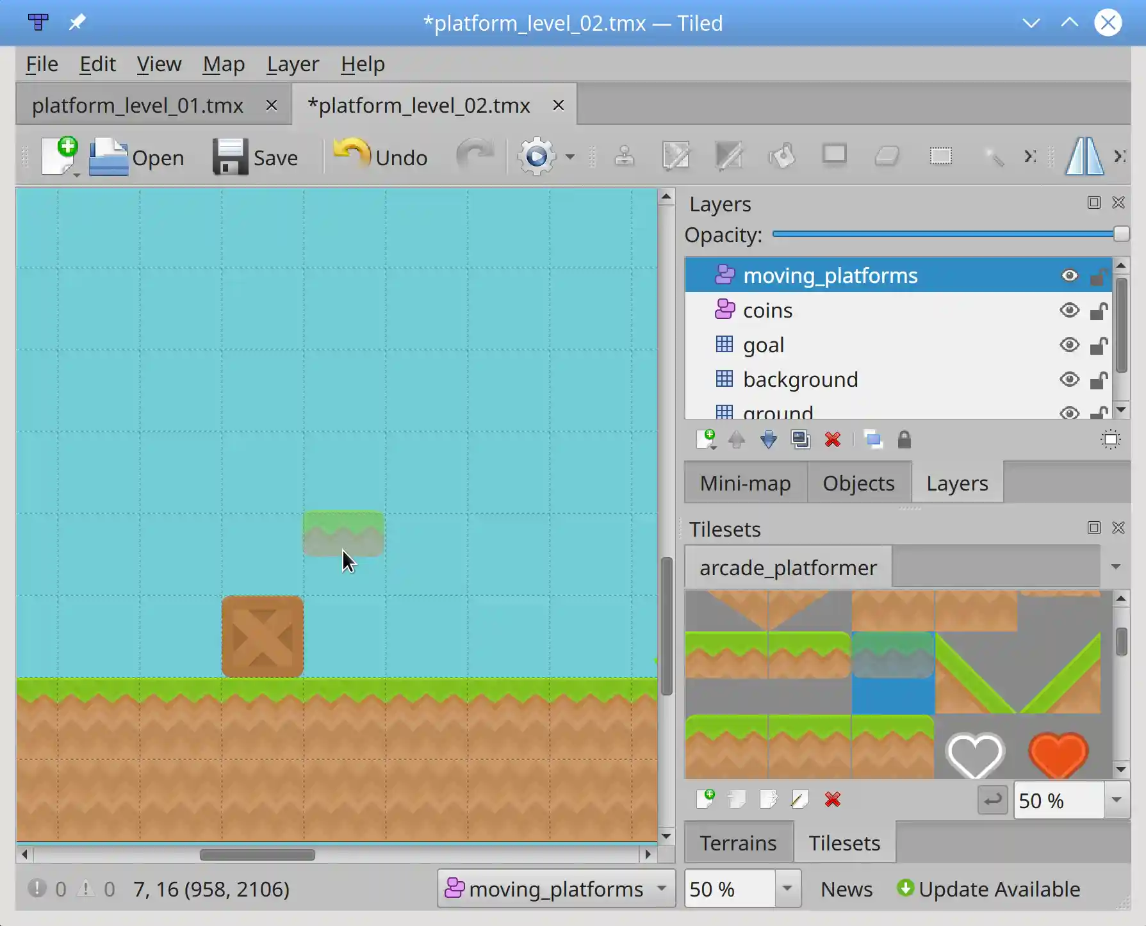The height and width of the screenshot is (926, 1146).
Task: Create a new tileset
Action: click(708, 800)
